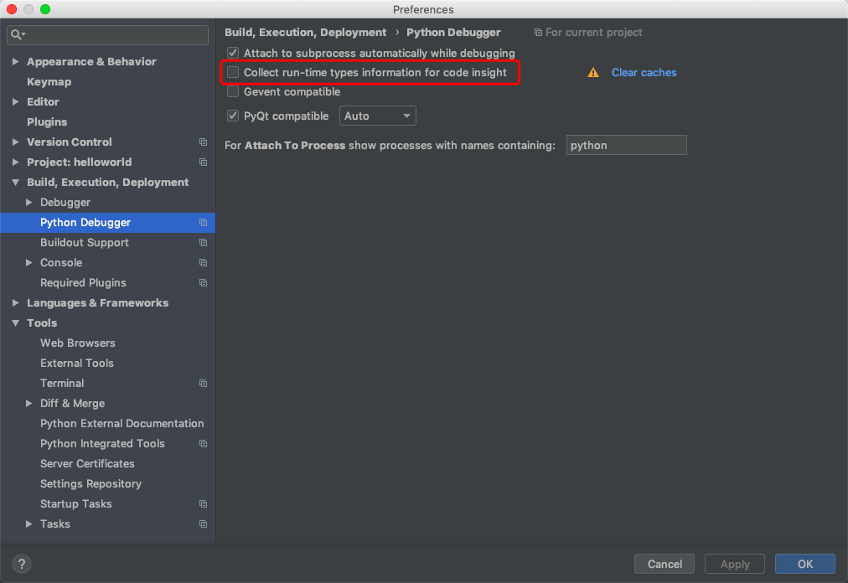848x583 pixels.
Task: Click project-level icon beside Python Debugger
Action: 204,222
